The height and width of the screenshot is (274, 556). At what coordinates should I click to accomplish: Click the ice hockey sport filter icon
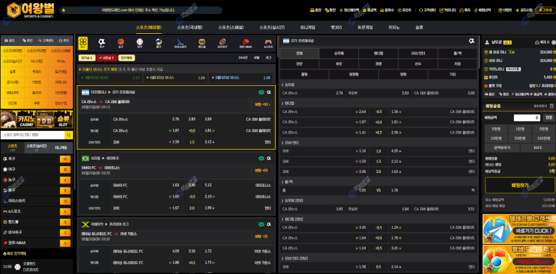180,44
